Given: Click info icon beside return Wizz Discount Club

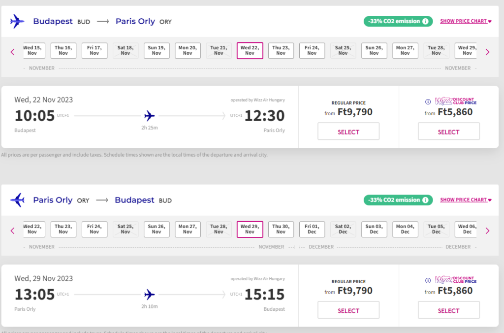Looking at the screenshot, I should coord(428,280).
